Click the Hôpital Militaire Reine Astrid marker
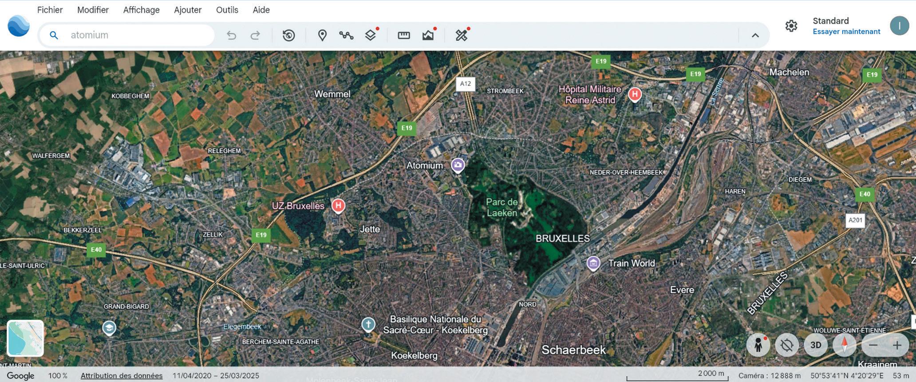Image resolution: width=916 pixels, height=382 pixels. point(635,94)
